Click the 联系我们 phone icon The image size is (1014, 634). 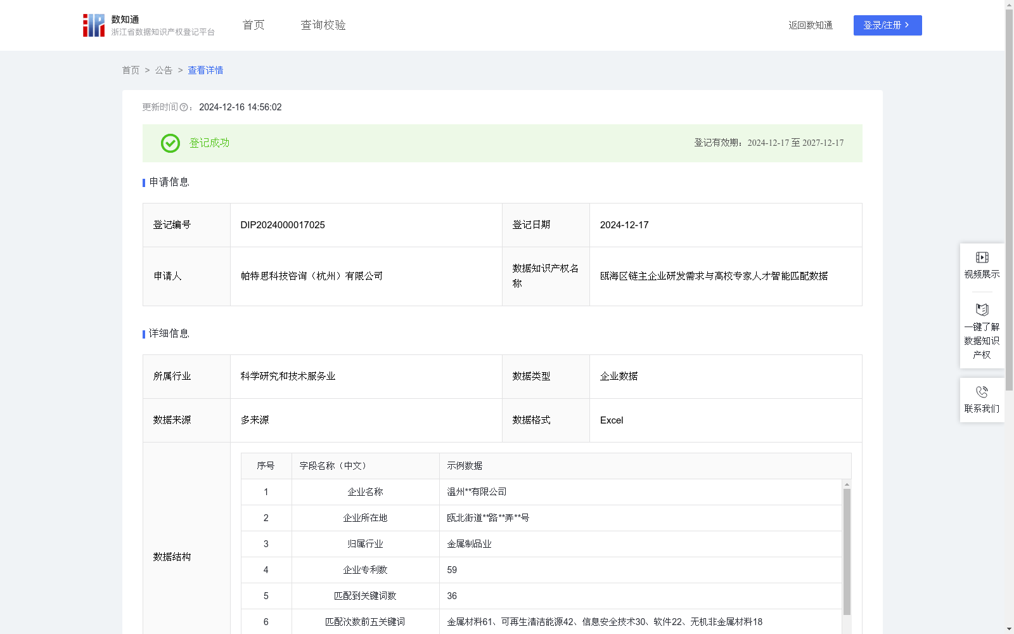(982, 392)
